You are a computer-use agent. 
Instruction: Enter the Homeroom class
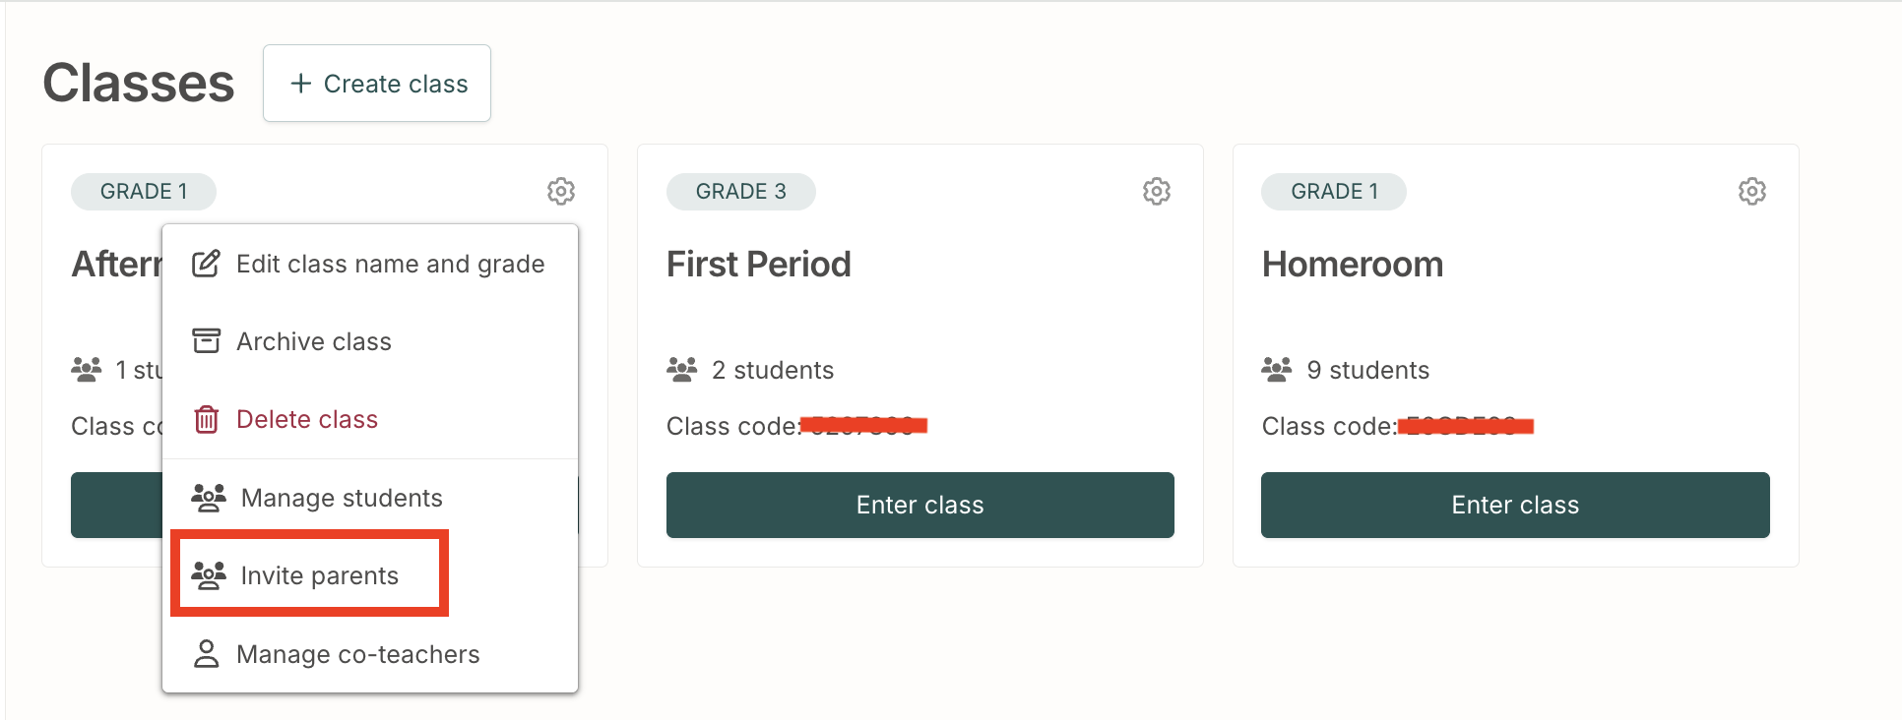(x=1515, y=505)
